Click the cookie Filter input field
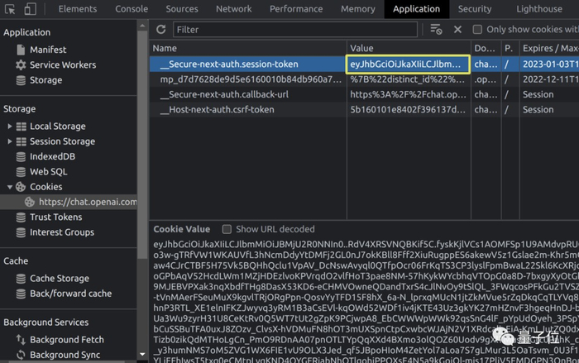 (294, 30)
